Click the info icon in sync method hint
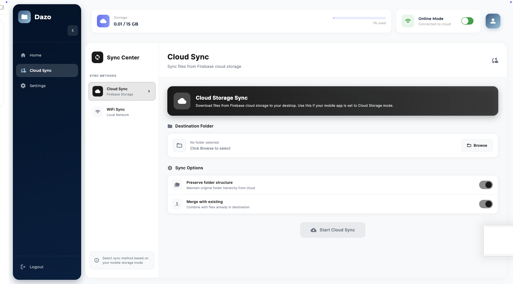 (97, 260)
